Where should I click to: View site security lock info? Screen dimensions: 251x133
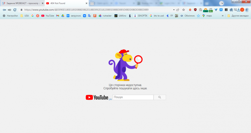[x=22, y=10]
